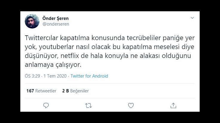220x123 pixels.
Task: Open Önder Şeren's profile picture
Action: coord(32,21)
